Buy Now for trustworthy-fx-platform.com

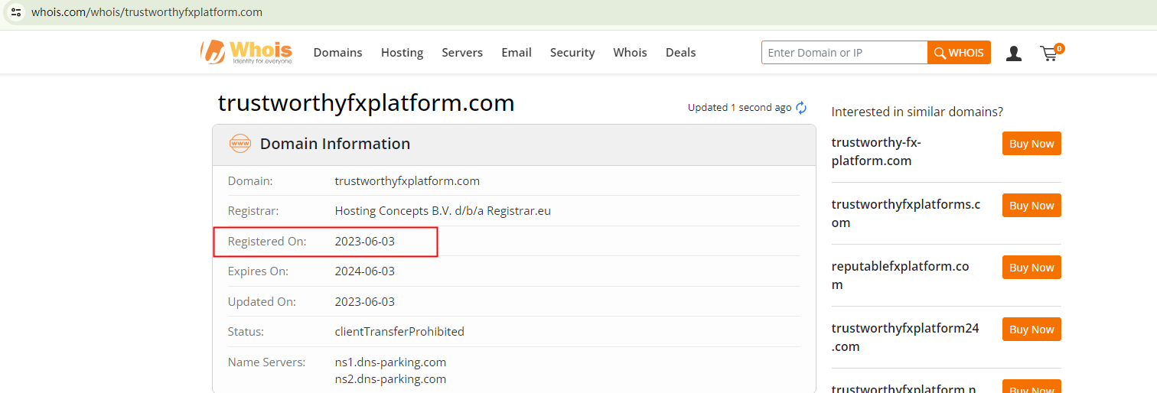pyautogui.click(x=1031, y=144)
